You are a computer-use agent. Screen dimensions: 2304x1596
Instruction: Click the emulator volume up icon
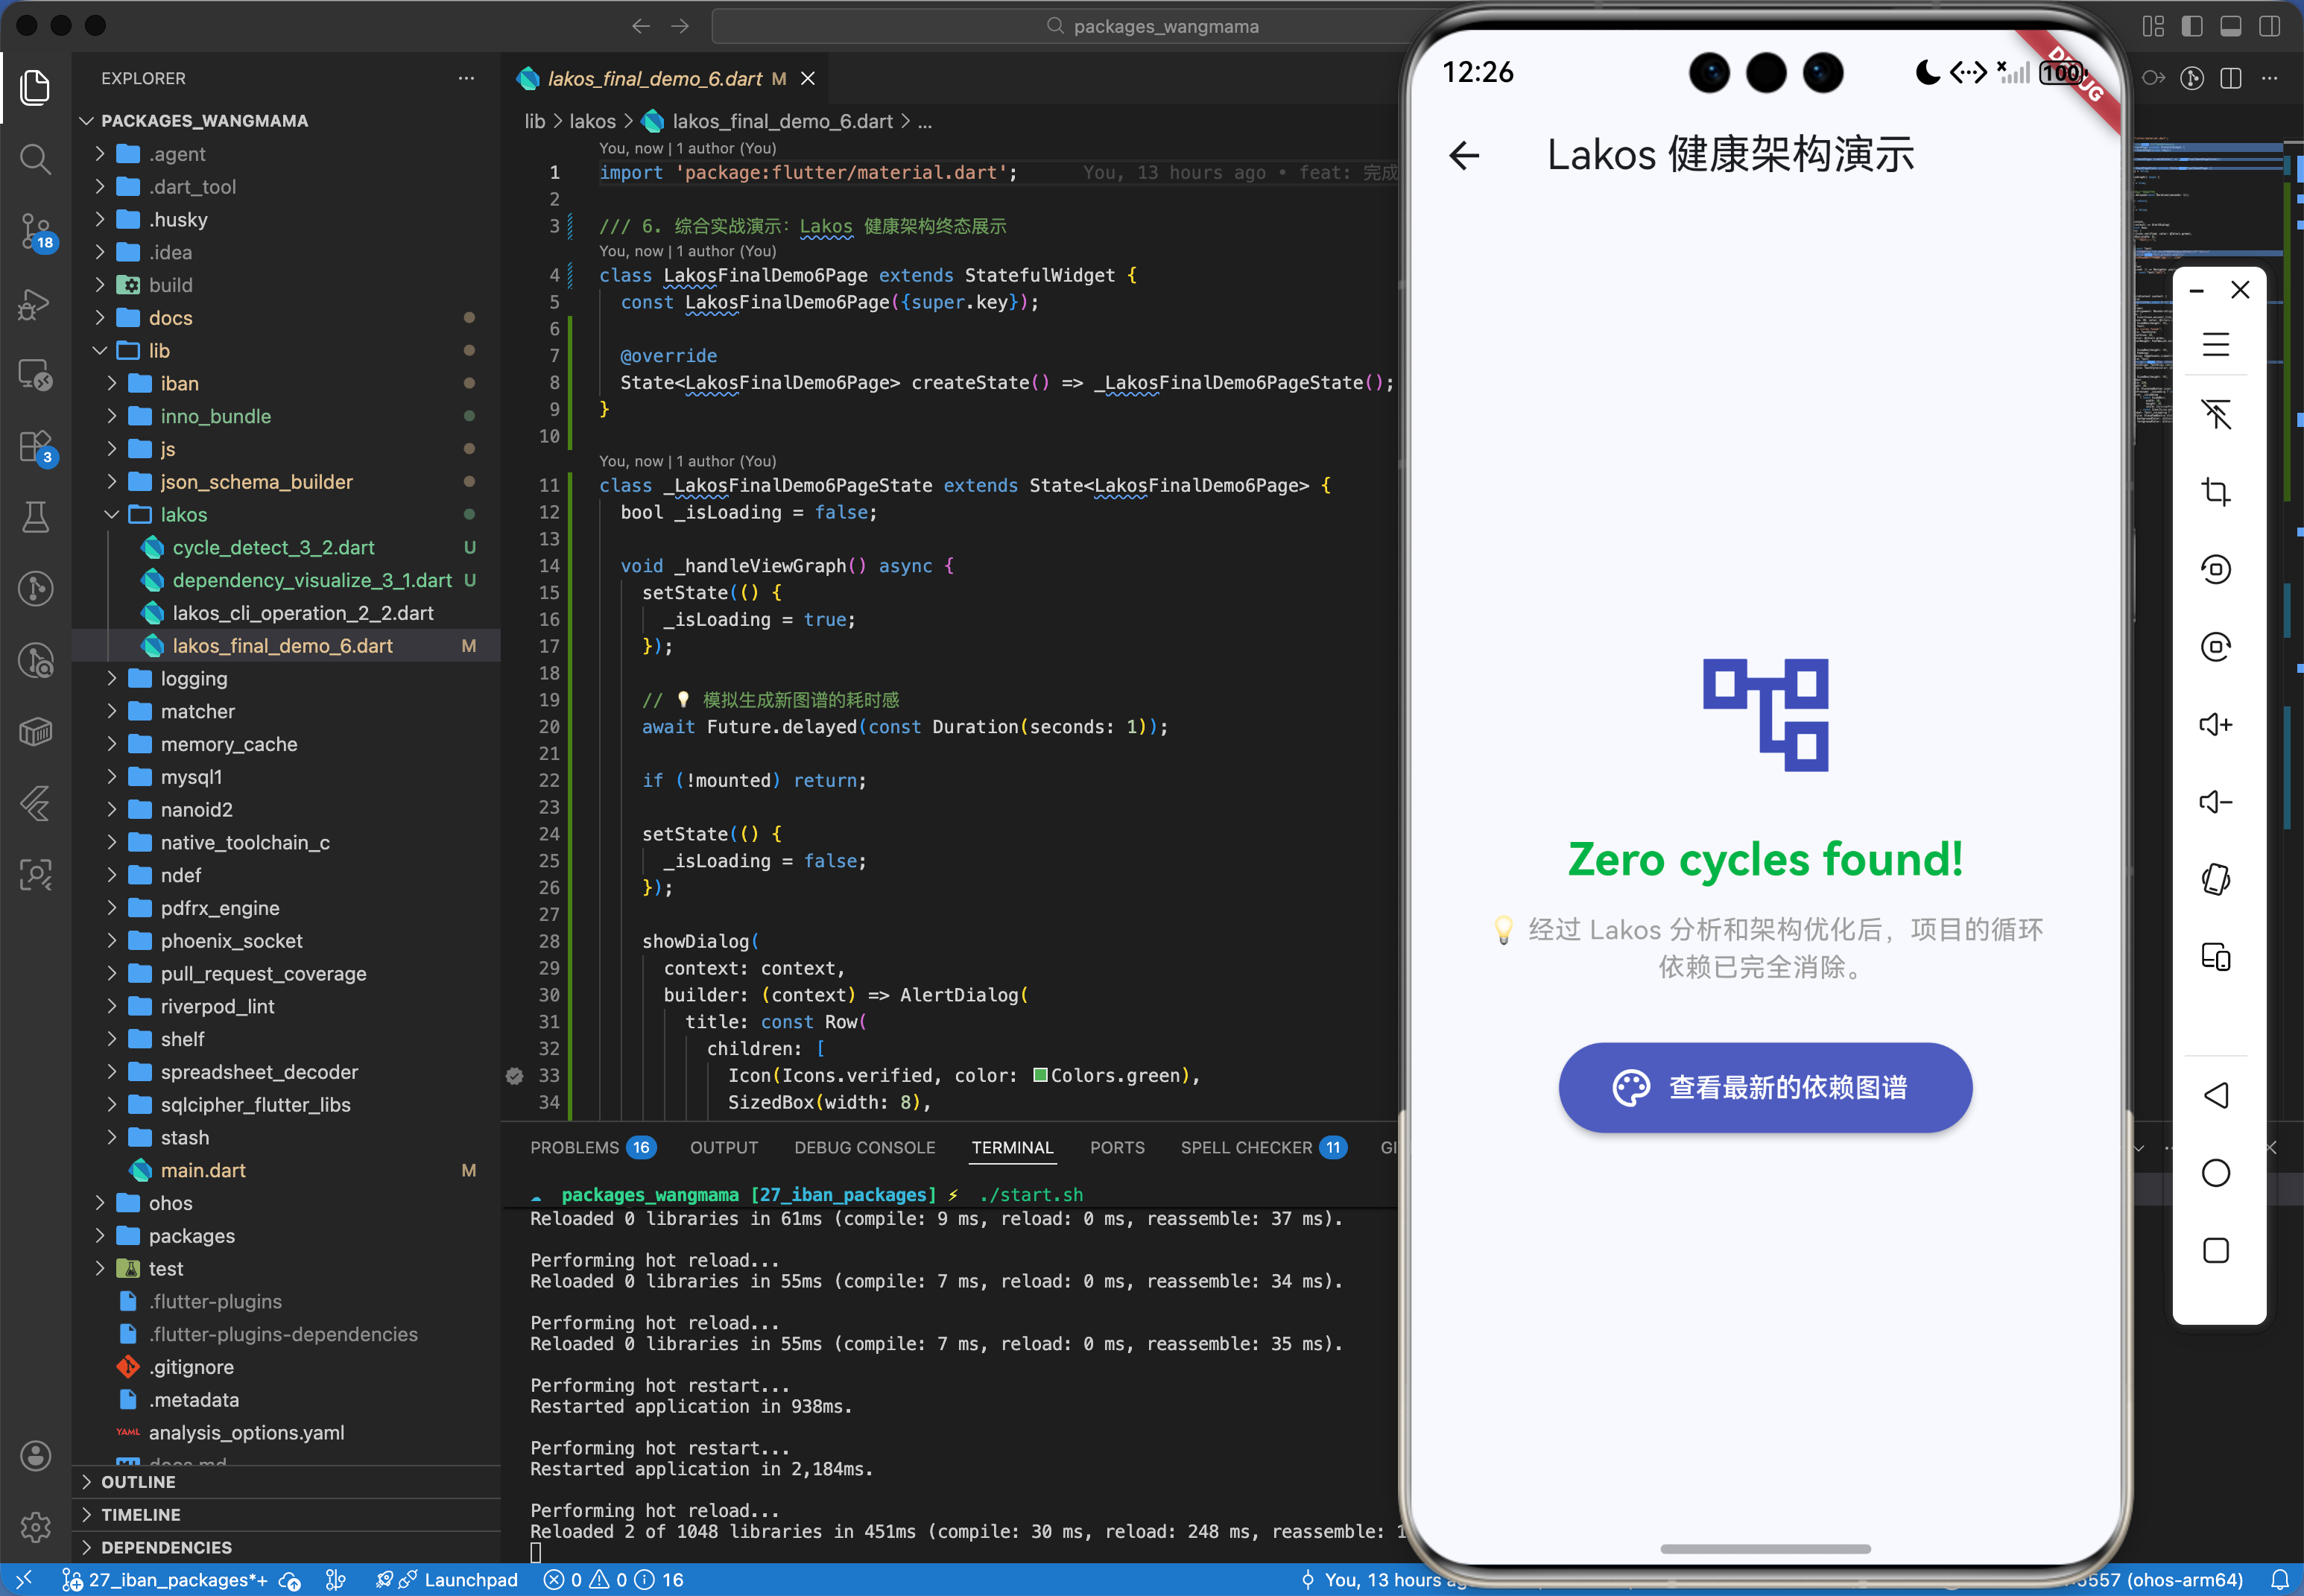(x=2215, y=724)
